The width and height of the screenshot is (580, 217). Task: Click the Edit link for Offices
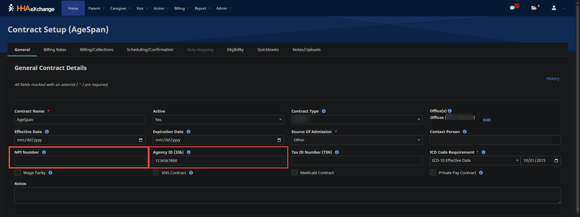[x=486, y=120]
